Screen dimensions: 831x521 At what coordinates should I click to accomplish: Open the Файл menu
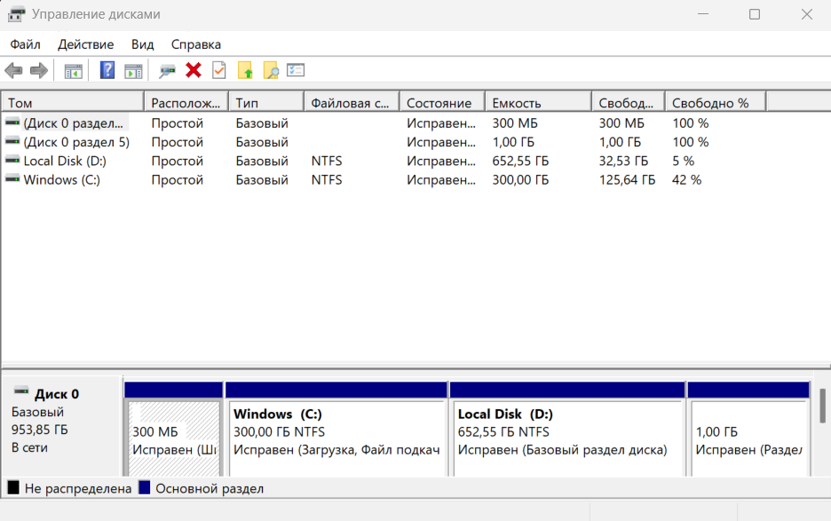[x=26, y=44]
